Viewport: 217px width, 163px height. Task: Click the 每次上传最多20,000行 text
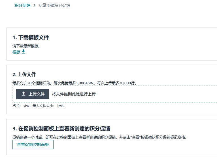point(117,83)
